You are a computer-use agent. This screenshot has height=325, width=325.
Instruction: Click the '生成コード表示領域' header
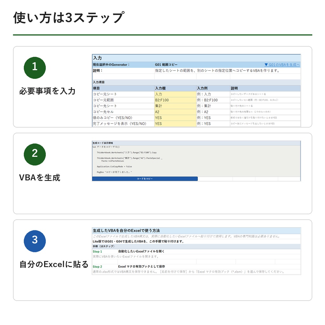point(103,143)
